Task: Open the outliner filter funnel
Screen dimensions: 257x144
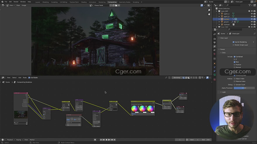Action: coord(250,5)
